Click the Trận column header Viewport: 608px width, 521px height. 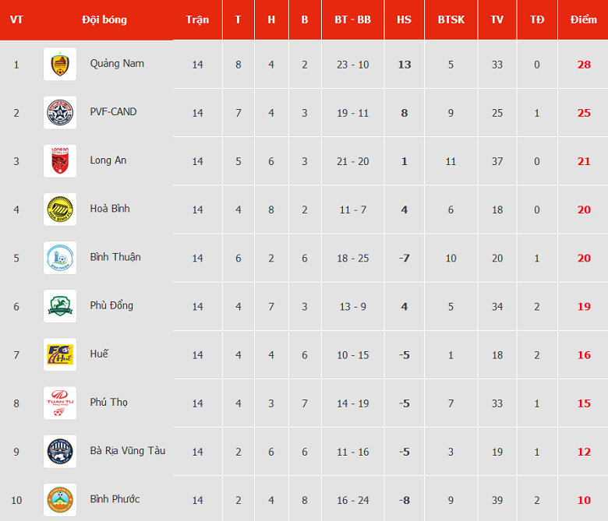[197, 19]
